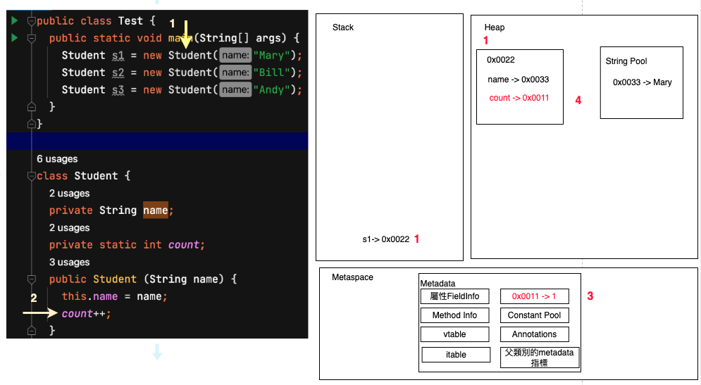Click the red 0x0011 -> 1 box
The height and width of the screenshot is (385, 701).
click(x=534, y=296)
